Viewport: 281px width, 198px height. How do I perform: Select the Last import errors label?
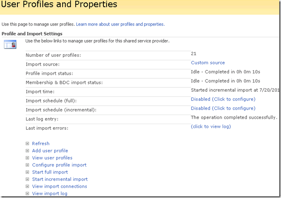47,128
